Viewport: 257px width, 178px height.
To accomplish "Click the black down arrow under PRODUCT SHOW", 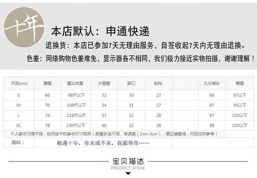I will pyautogui.click(x=128, y=174).
